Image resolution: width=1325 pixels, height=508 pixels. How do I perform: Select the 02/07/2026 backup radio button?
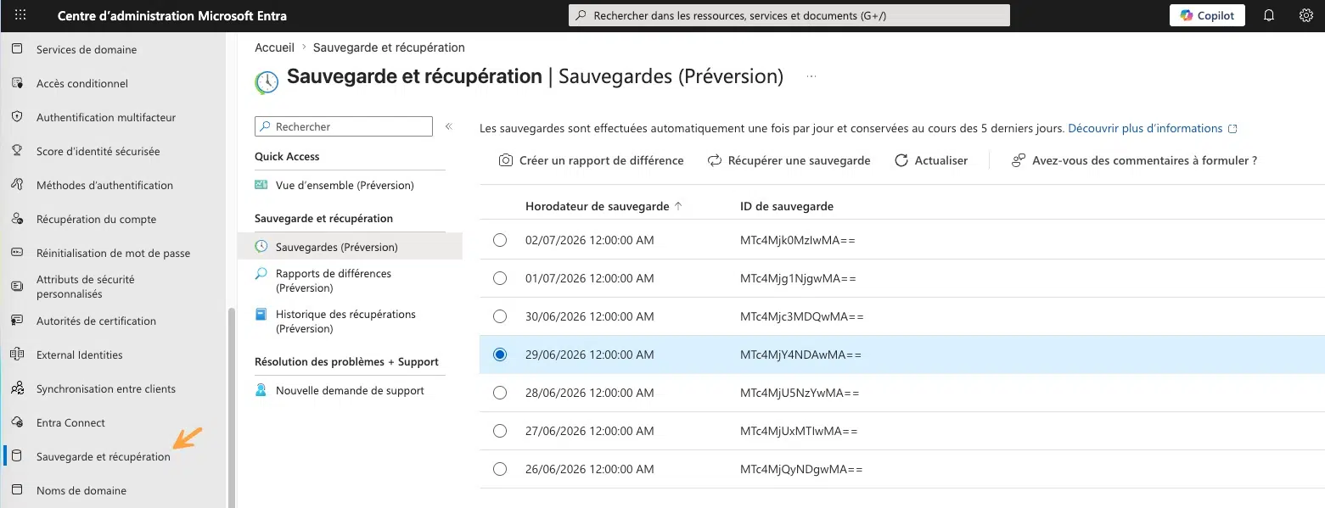pos(500,240)
